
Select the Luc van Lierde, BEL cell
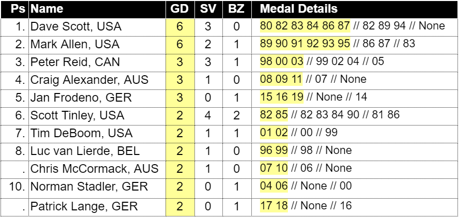tap(97, 151)
